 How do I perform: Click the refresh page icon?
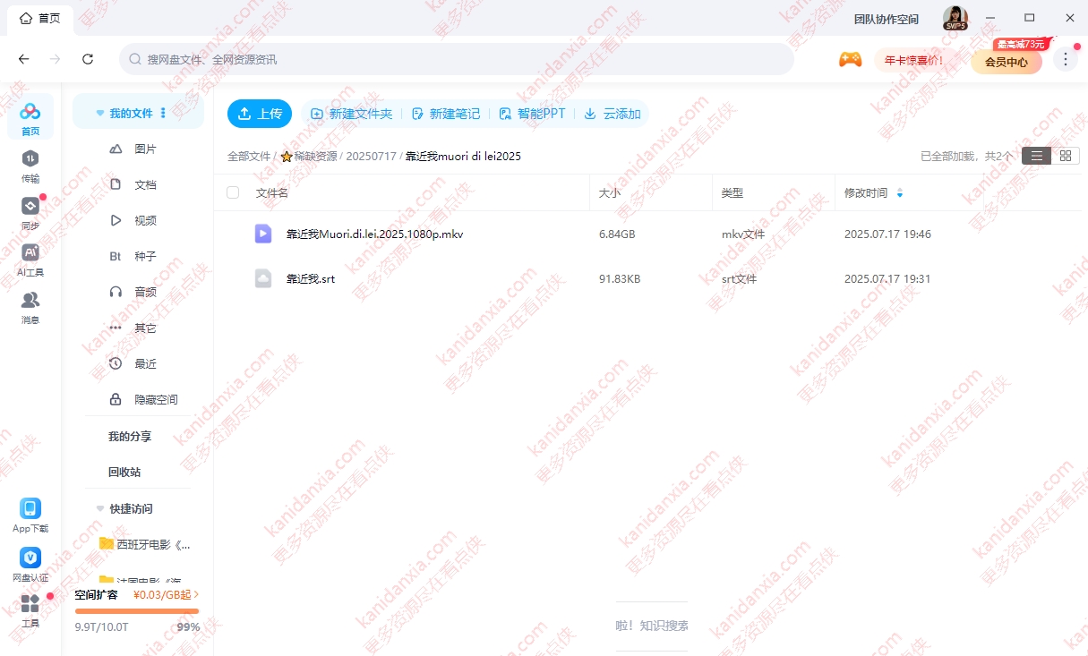pyautogui.click(x=88, y=59)
